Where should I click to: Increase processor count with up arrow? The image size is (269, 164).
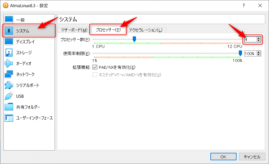pyautogui.click(x=259, y=38)
